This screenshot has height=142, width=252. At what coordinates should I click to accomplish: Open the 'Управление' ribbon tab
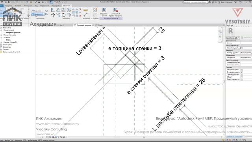(44, 6)
